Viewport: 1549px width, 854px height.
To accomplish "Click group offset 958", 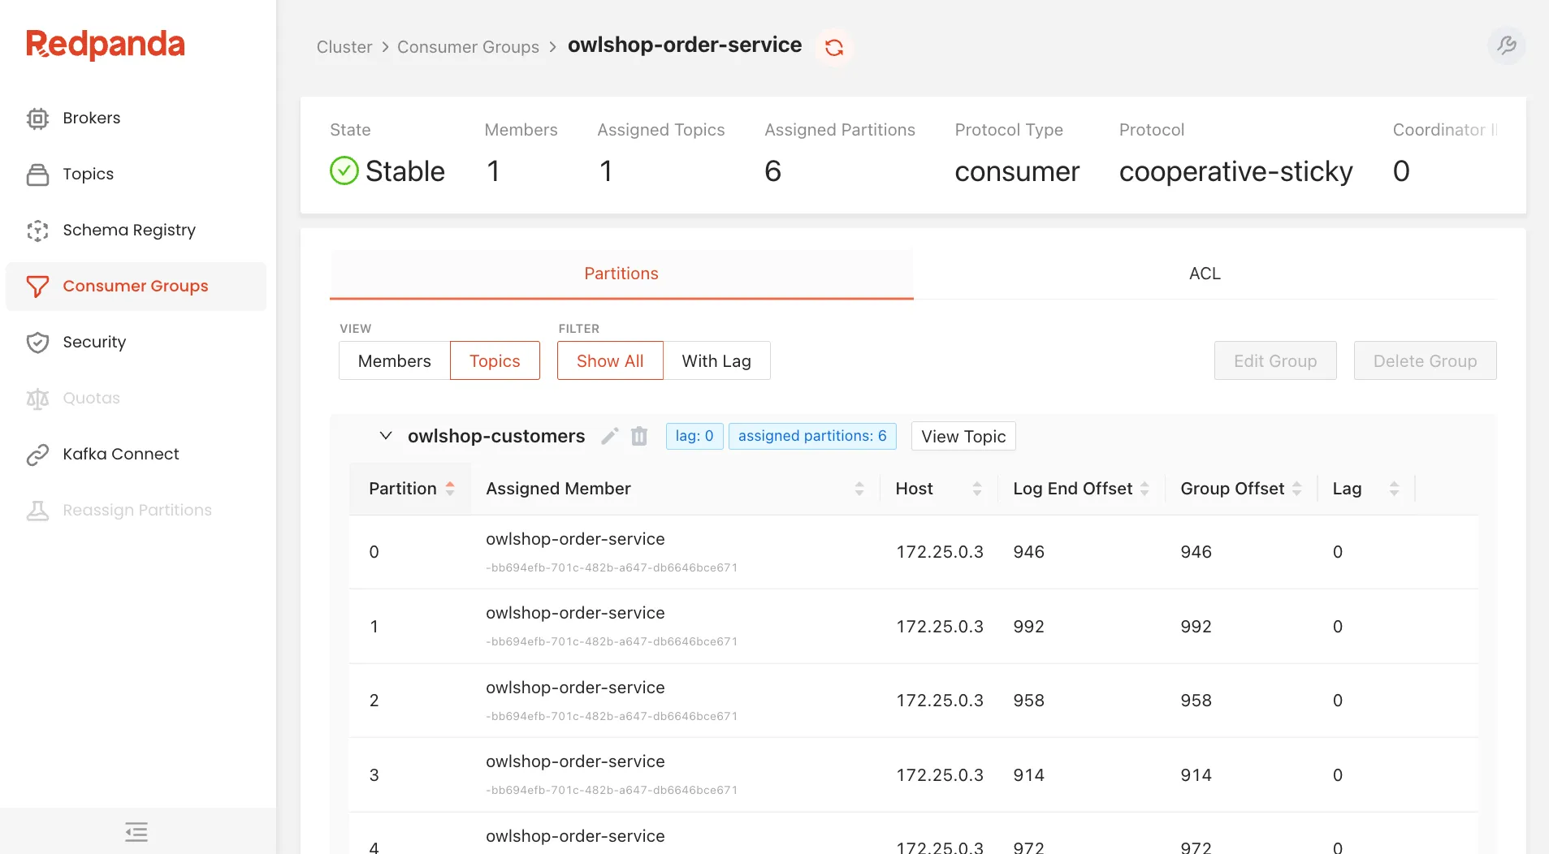I will [1196, 701].
